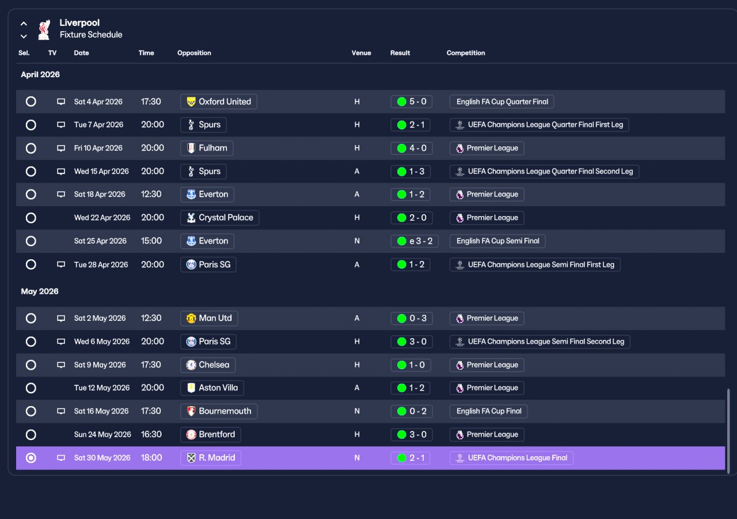Open English FA Cup Final competition link
The width and height of the screenshot is (737, 519).
pyautogui.click(x=489, y=411)
